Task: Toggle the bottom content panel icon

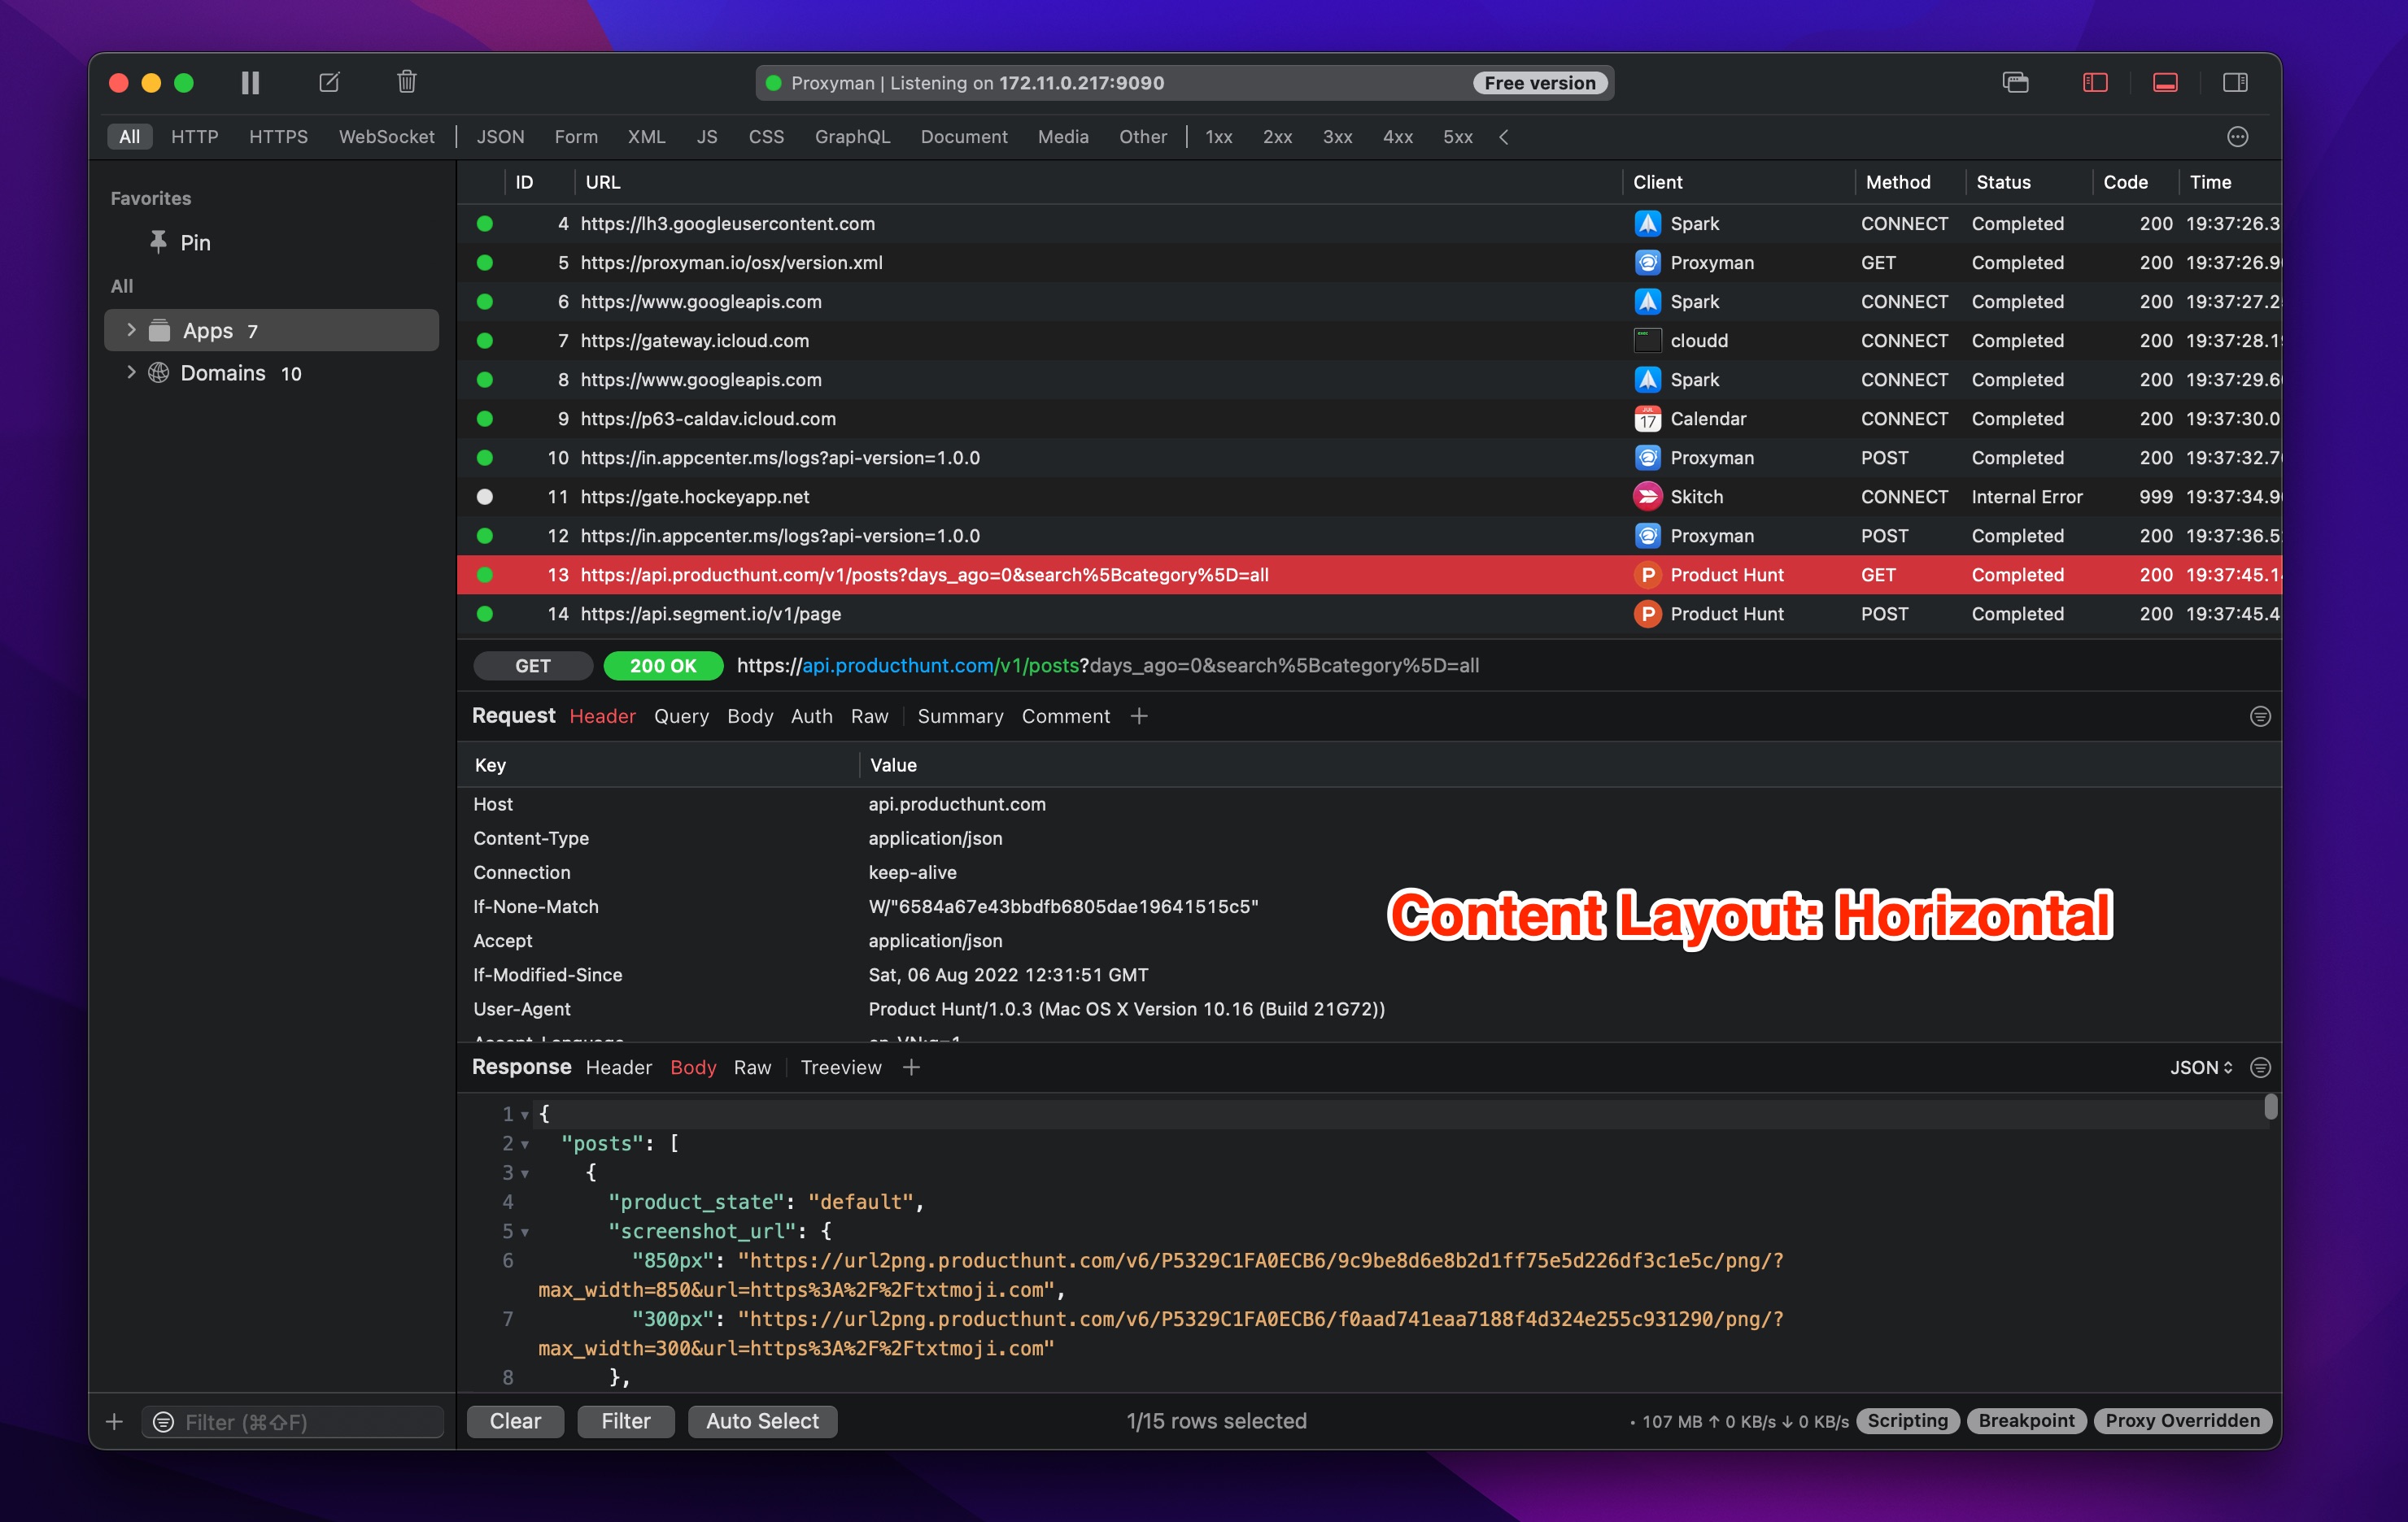Action: [2166, 82]
